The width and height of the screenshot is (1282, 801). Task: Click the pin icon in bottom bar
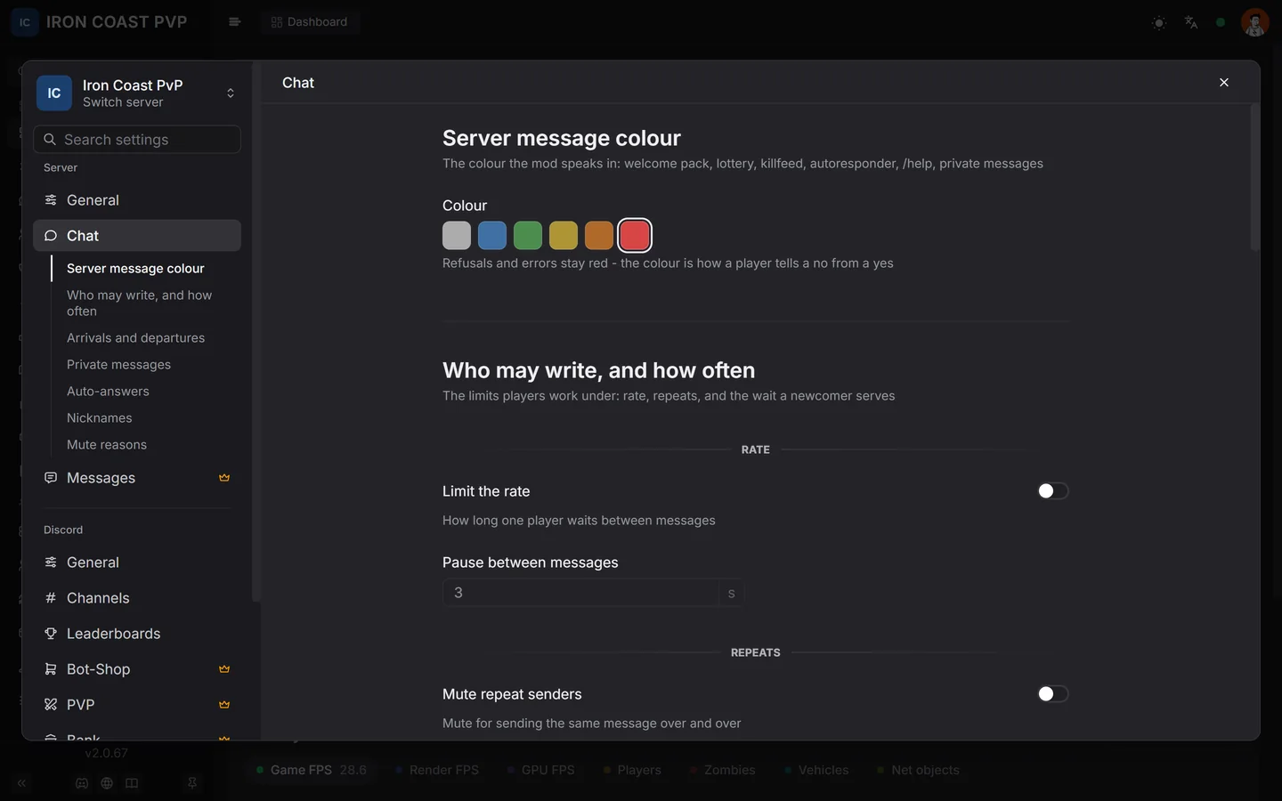[192, 783]
